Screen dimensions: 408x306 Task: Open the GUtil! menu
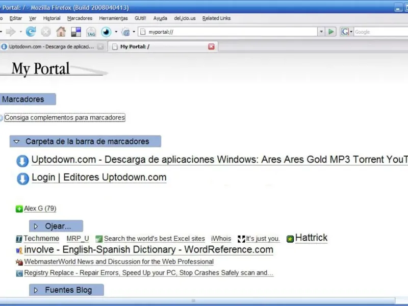tap(140, 18)
